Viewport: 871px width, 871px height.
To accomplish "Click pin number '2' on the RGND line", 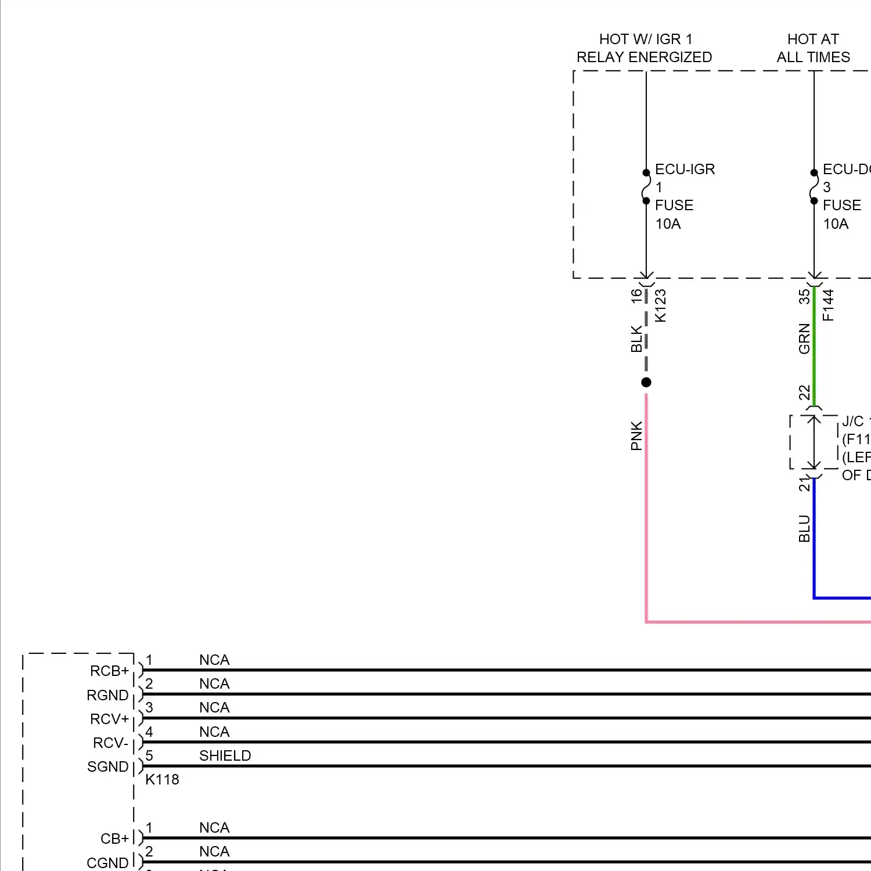I will [x=149, y=683].
